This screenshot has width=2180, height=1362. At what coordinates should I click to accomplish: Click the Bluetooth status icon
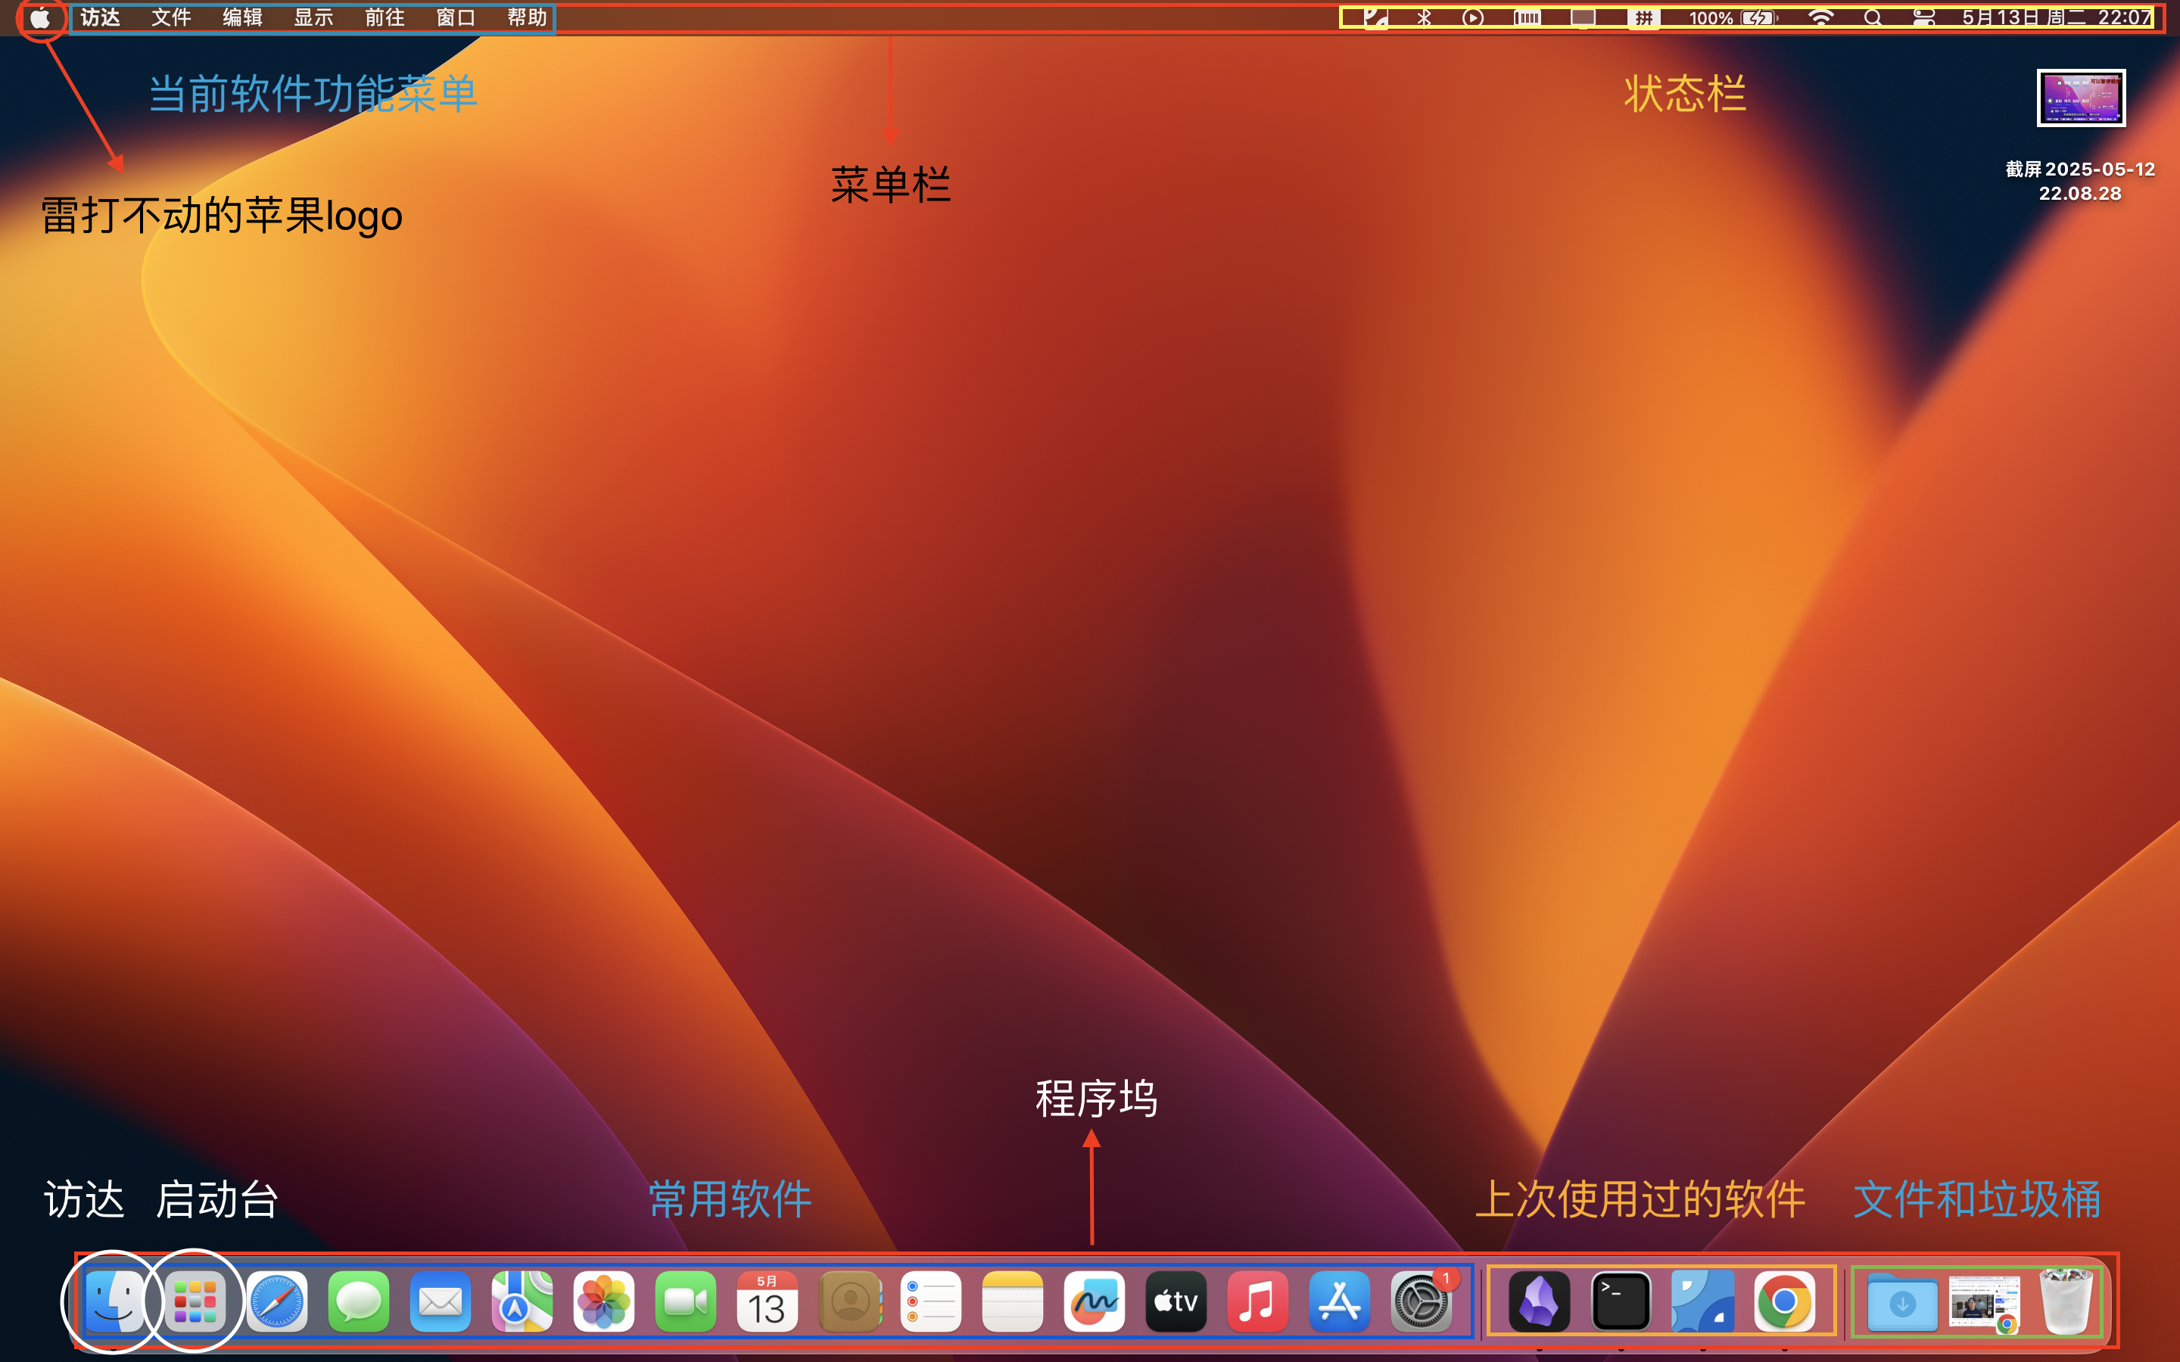1425,18
